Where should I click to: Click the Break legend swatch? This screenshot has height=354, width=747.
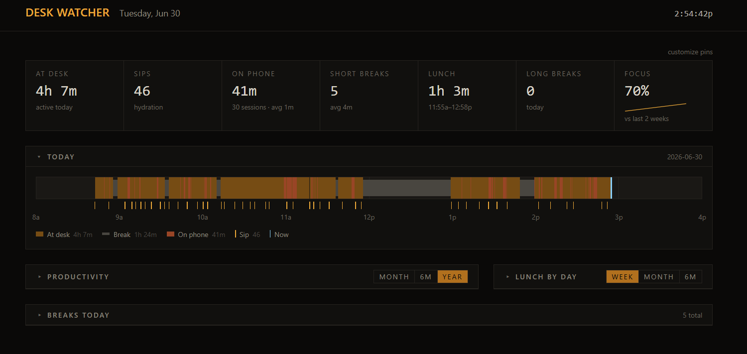click(x=106, y=235)
